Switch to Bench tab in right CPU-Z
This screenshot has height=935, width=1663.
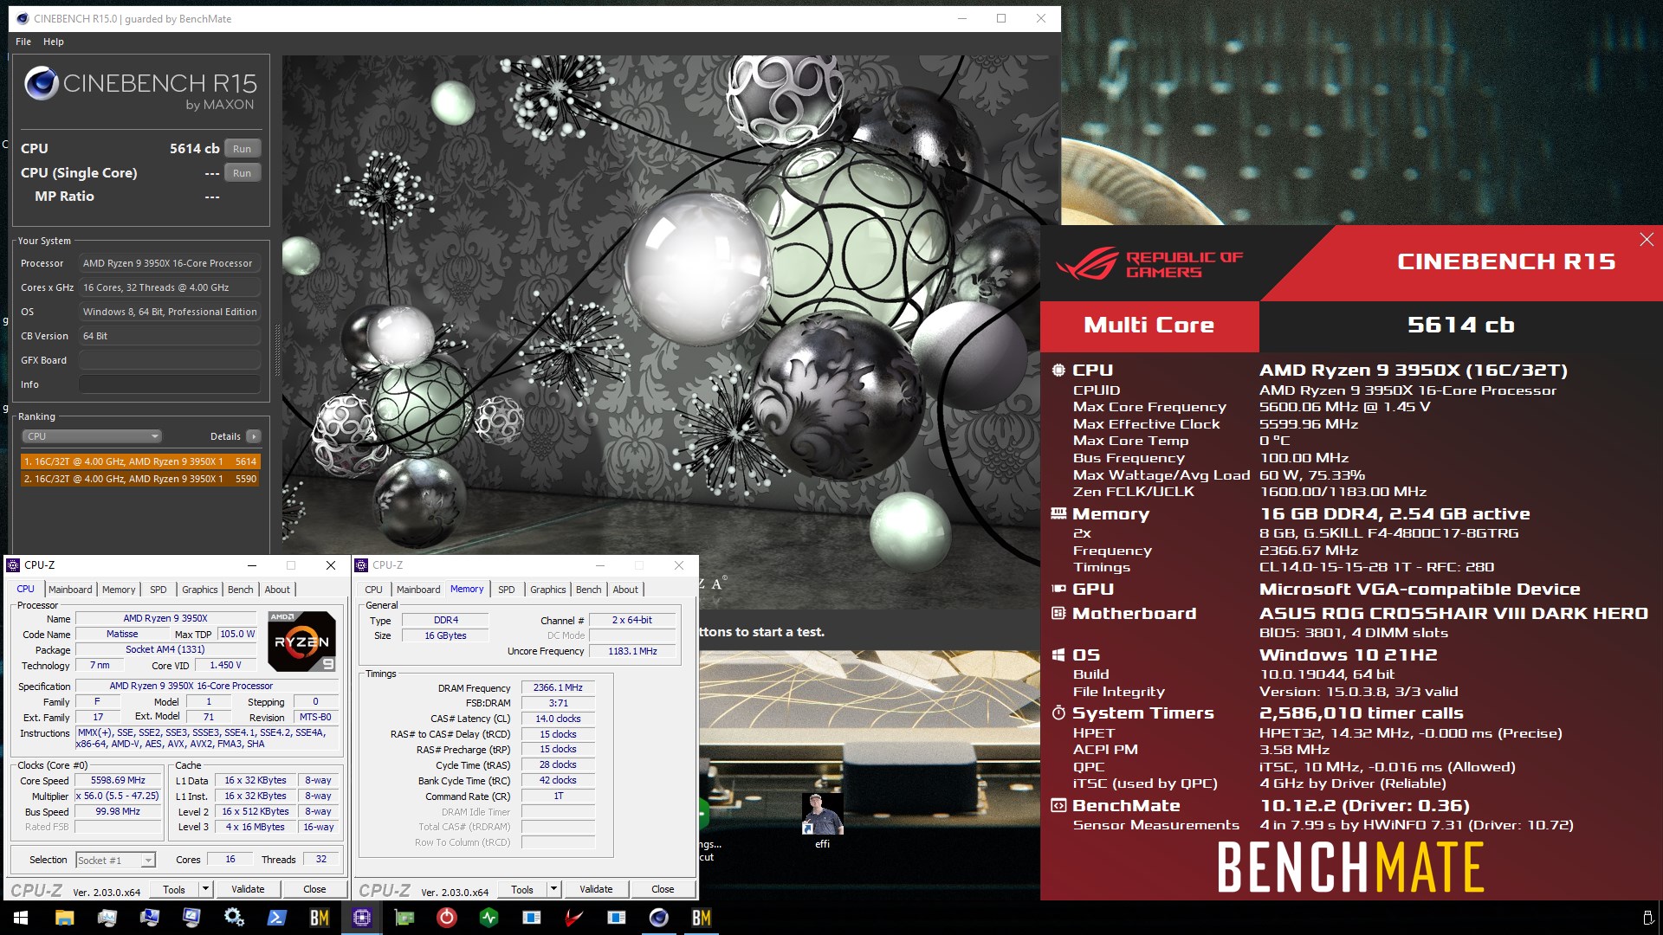click(588, 590)
